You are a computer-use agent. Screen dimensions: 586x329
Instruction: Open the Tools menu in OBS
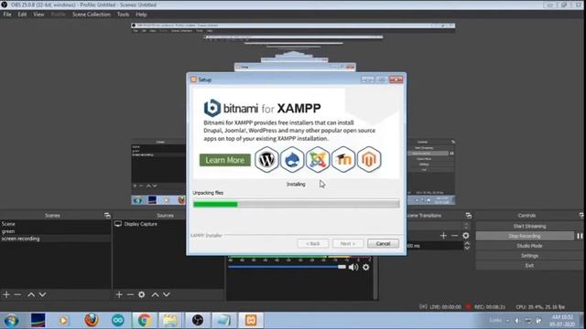click(x=123, y=15)
